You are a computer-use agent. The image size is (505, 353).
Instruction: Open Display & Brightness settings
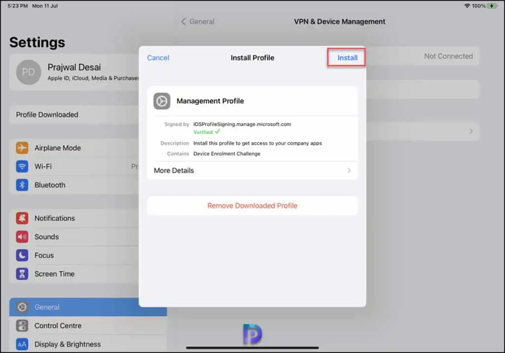coord(88,344)
